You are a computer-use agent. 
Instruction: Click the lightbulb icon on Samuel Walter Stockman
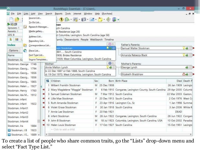click(184, 48)
